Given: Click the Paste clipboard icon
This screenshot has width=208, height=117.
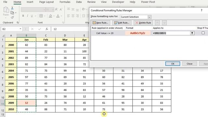Looking at the screenshot, I should pyautogui.click(x=6, y=10).
